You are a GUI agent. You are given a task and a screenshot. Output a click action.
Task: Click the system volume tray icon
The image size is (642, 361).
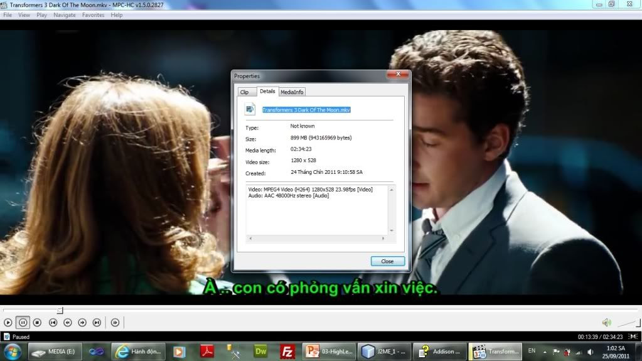coord(590,352)
